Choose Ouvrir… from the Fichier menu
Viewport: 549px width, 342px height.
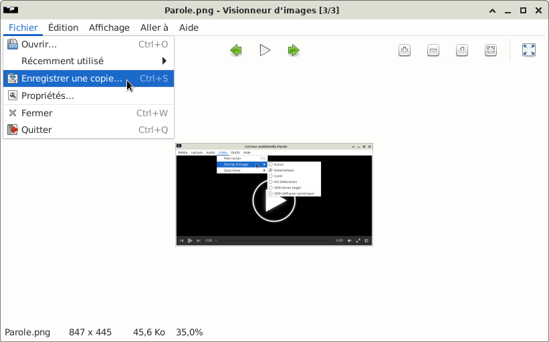click(x=88, y=44)
